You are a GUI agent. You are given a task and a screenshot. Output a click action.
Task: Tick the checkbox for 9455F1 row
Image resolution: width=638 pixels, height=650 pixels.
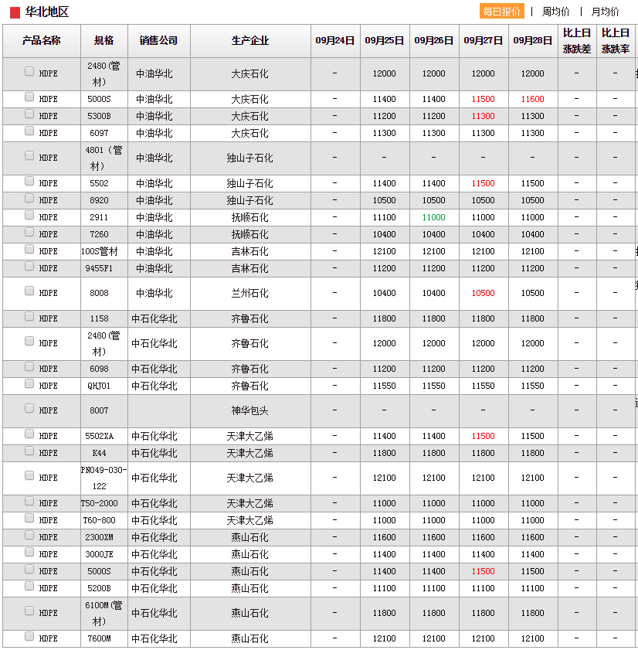pos(29,266)
